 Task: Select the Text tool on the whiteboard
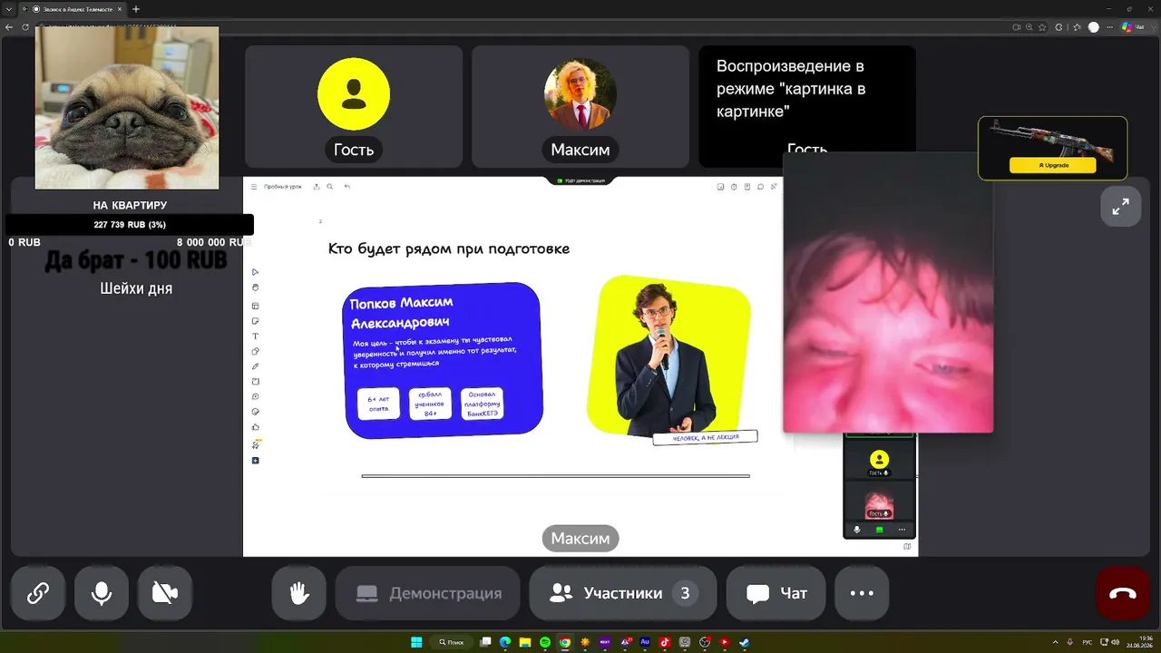coord(256,336)
